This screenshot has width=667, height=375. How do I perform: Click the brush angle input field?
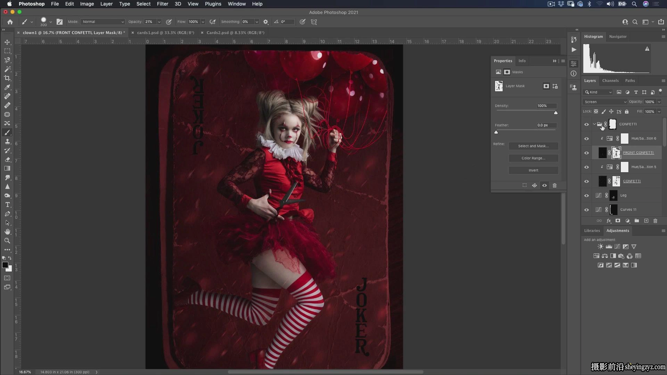[x=287, y=22]
